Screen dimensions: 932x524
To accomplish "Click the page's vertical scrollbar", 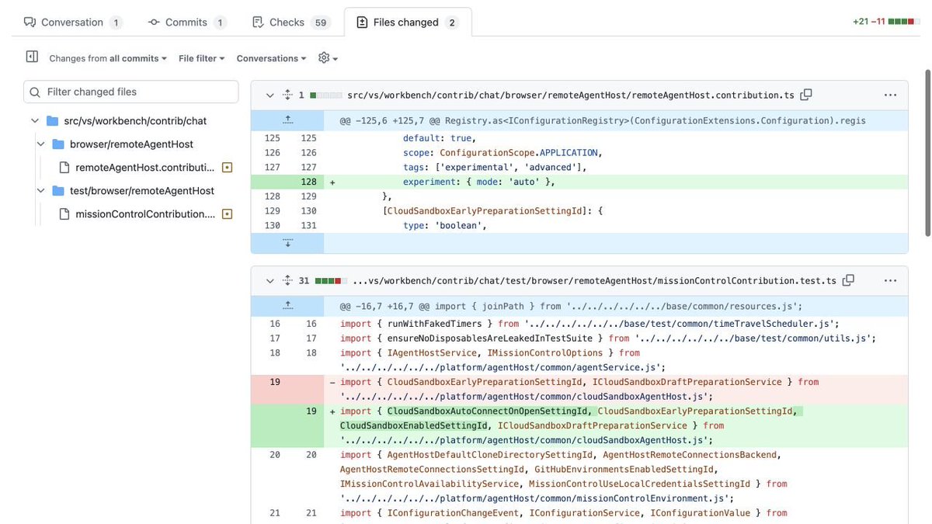I will click(x=927, y=151).
